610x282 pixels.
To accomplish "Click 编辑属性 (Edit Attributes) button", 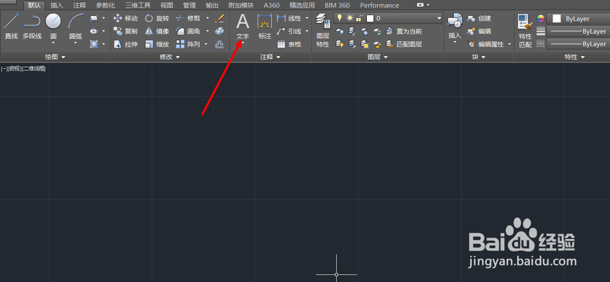I will [x=485, y=44].
